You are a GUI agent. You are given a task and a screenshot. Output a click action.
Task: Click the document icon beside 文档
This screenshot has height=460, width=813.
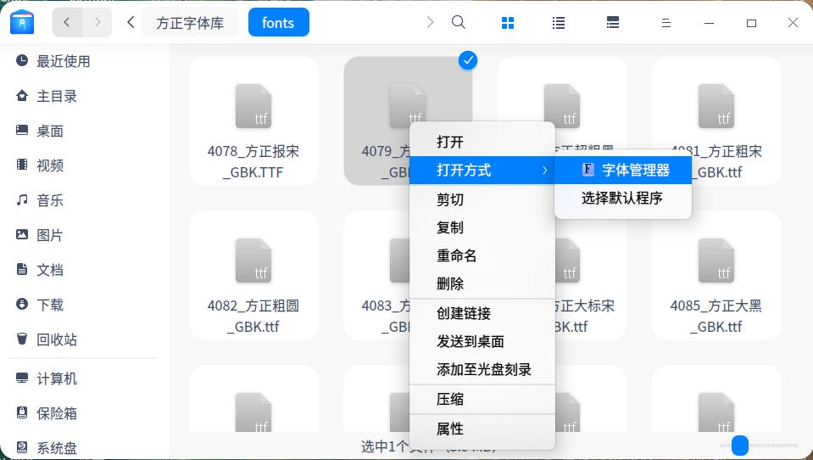22,269
